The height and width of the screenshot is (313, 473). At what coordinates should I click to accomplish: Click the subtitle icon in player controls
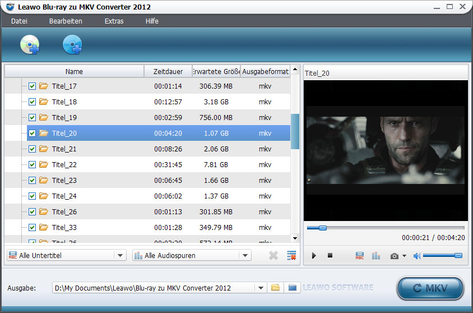tap(360, 256)
